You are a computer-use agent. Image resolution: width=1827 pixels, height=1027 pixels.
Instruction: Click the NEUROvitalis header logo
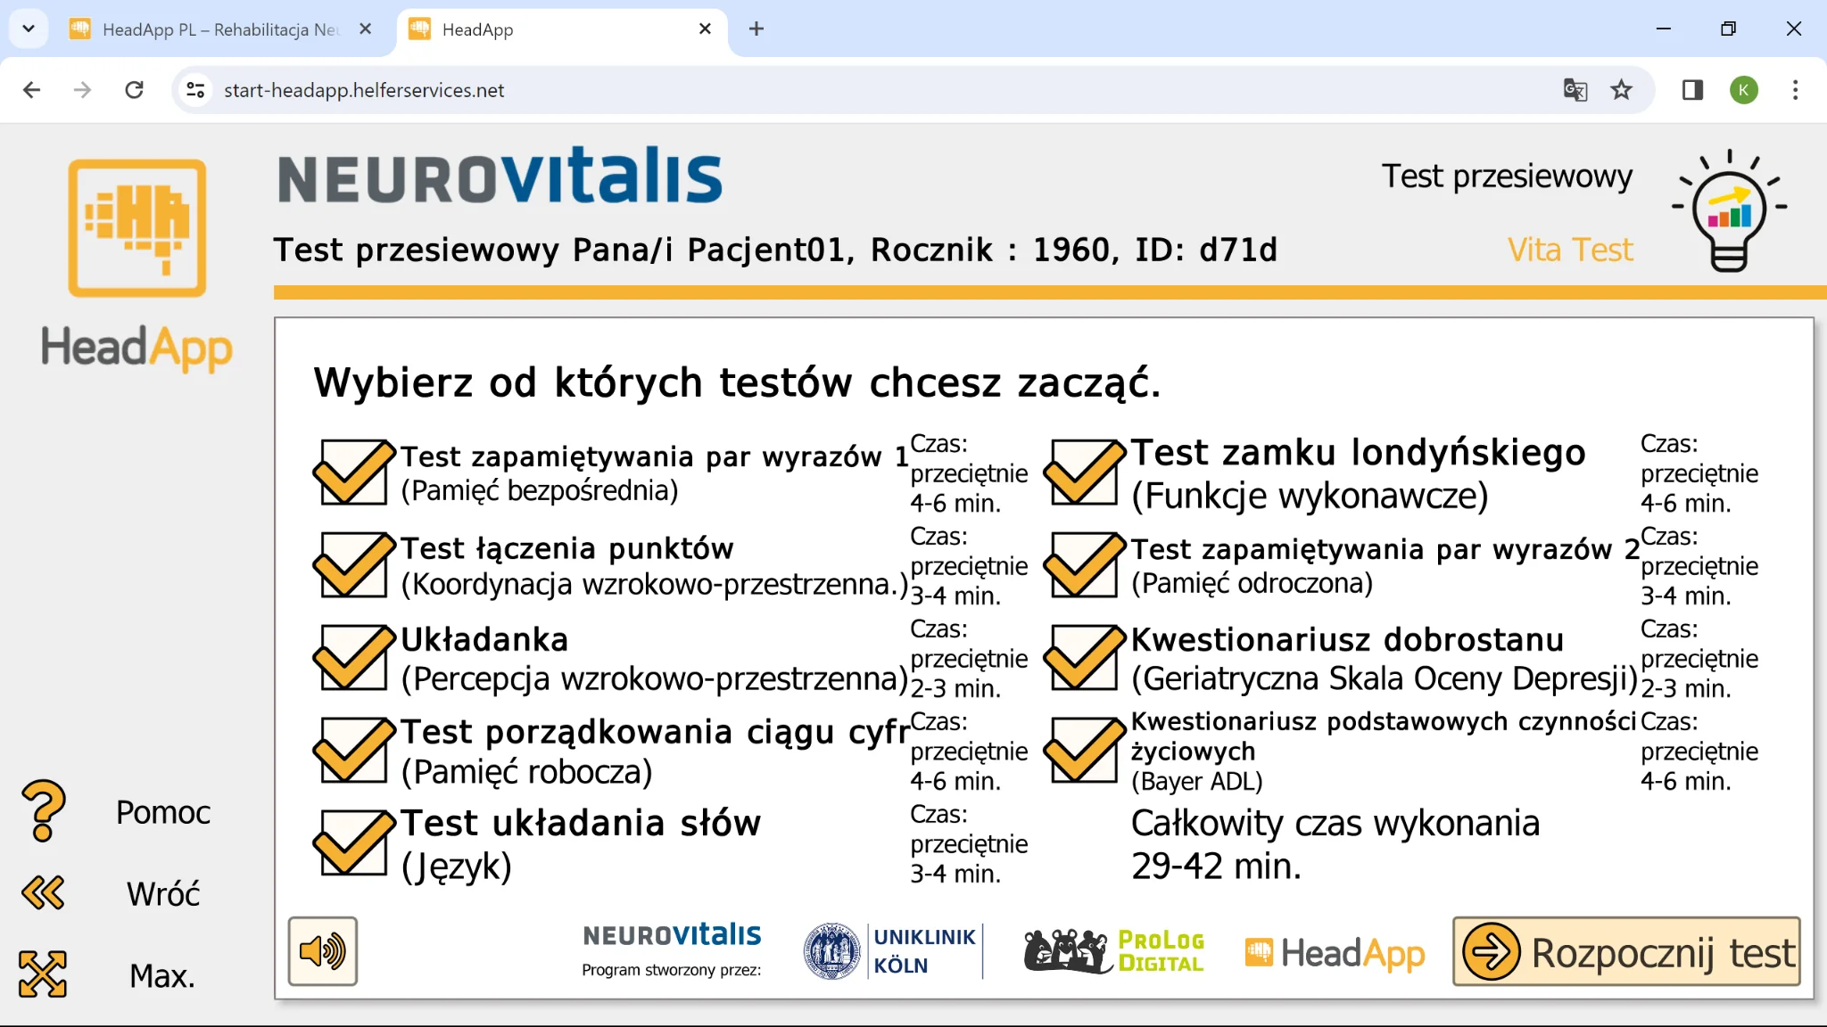pyautogui.click(x=500, y=176)
